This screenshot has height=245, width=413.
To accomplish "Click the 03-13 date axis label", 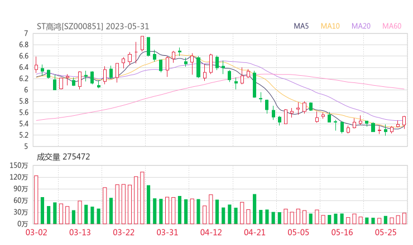I will click(x=80, y=232).
